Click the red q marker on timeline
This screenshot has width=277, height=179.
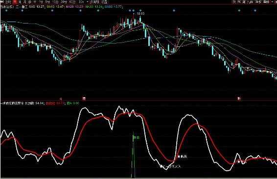[x=61, y=99]
